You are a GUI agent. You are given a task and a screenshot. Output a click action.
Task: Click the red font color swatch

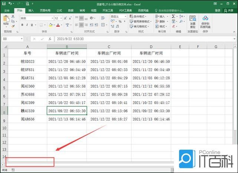(58, 25)
